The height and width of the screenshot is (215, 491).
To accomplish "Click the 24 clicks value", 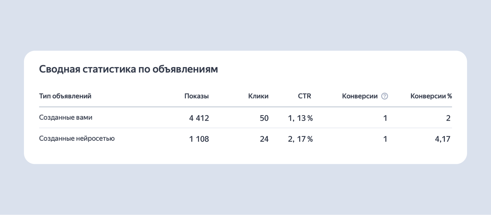I will (264, 139).
